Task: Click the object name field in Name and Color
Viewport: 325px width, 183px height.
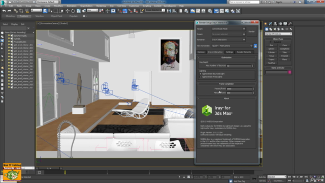Action: coord(277,72)
